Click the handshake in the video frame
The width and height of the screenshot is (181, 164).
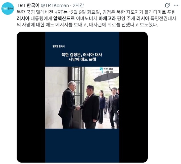pyautogui.click(x=78, y=108)
